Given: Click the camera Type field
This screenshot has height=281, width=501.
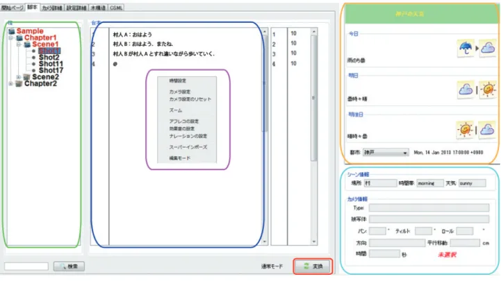Looking at the screenshot, I should [x=429, y=208].
